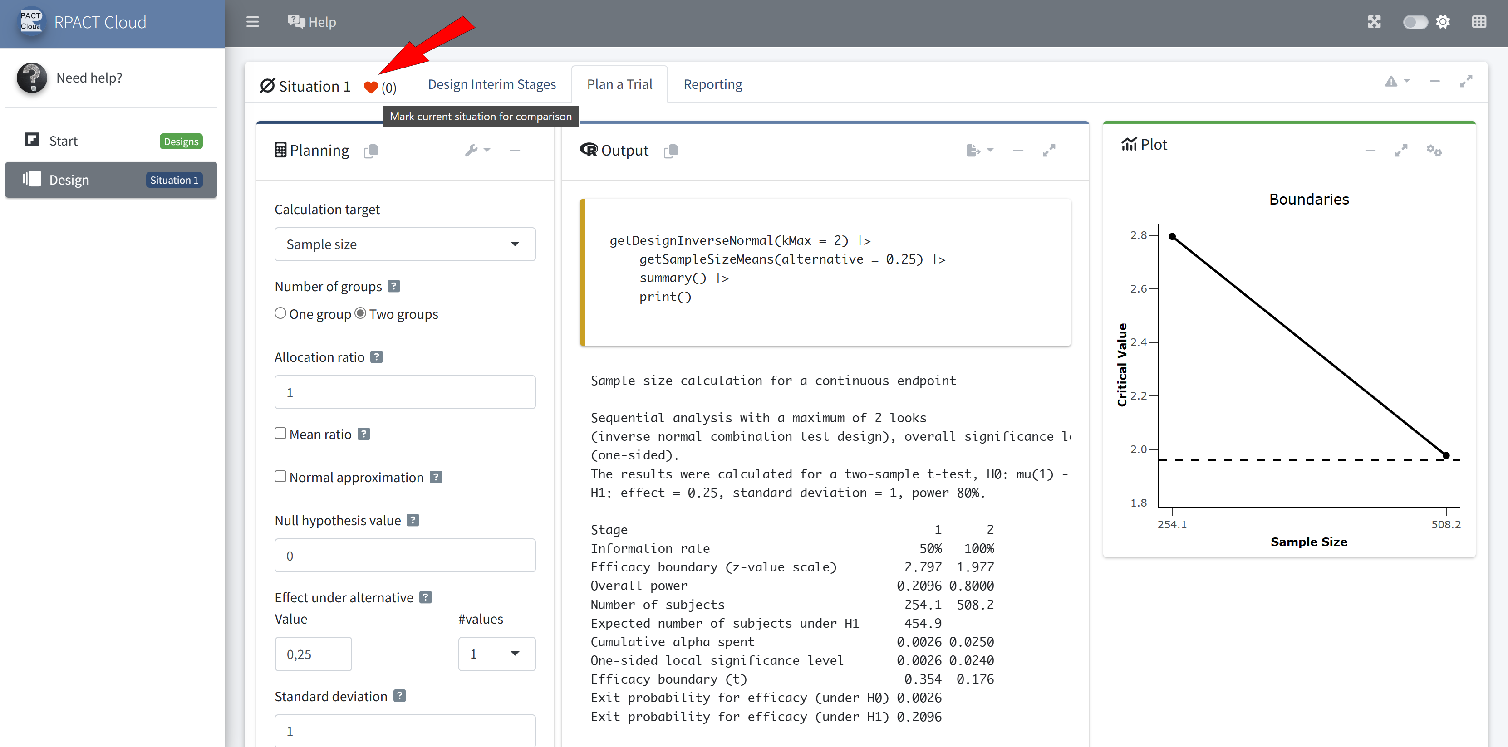Click the Null hypothesis value field
1508x747 pixels.
point(404,556)
